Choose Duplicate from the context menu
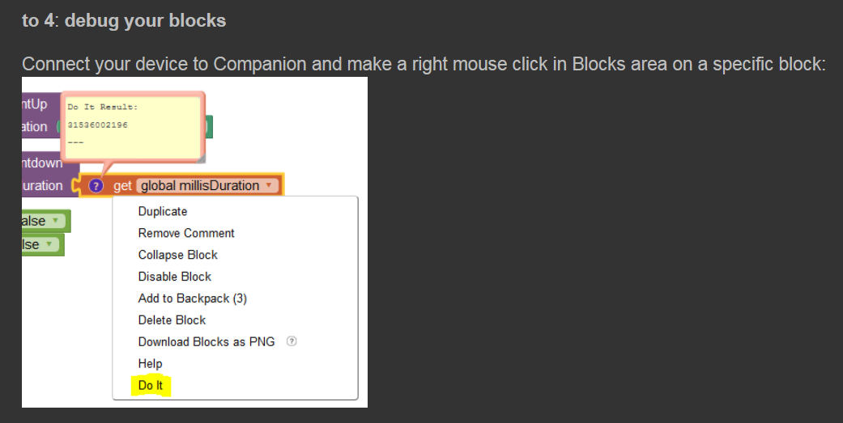This screenshot has width=843, height=423. (163, 211)
